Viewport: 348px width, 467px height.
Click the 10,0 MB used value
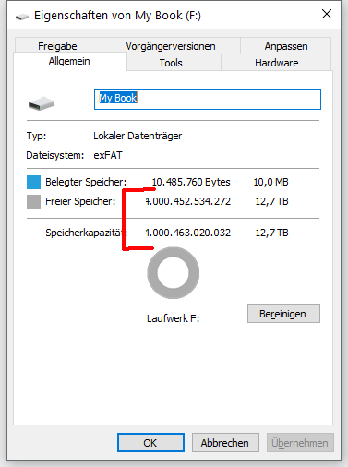click(x=270, y=182)
